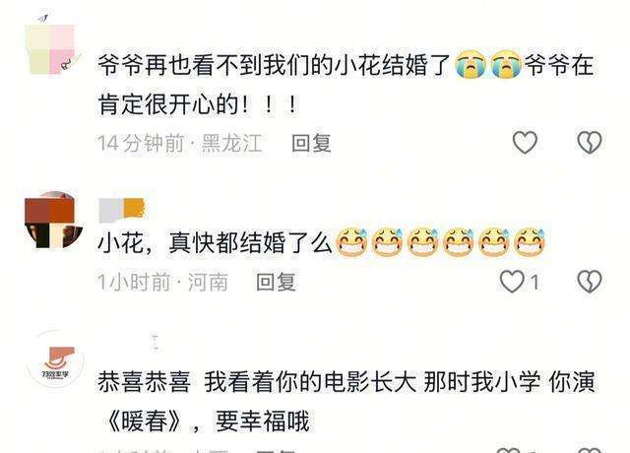This screenshot has height=453, width=630.
Task: Click the comment text 小花，真快都结婚了么
Action: [215, 243]
